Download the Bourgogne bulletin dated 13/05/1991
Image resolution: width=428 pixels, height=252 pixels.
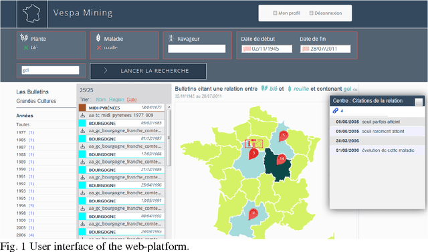coord(82,209)
